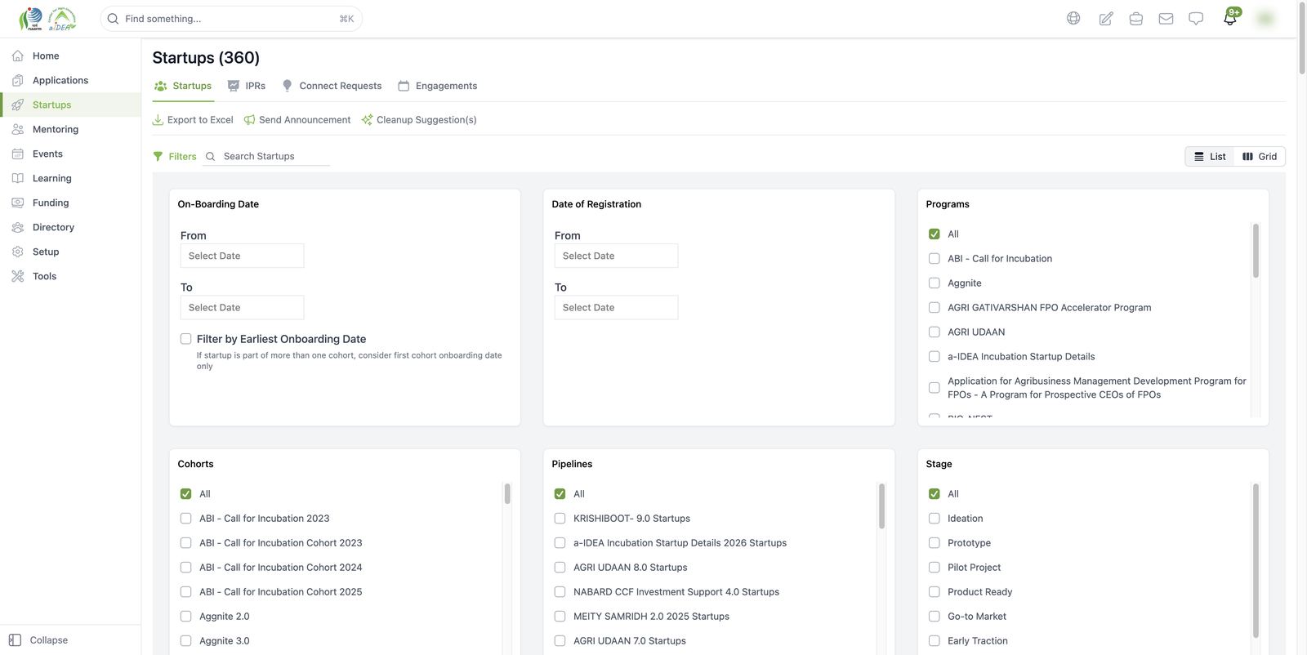Open the notifications bell icon

tap(1230, 17)
